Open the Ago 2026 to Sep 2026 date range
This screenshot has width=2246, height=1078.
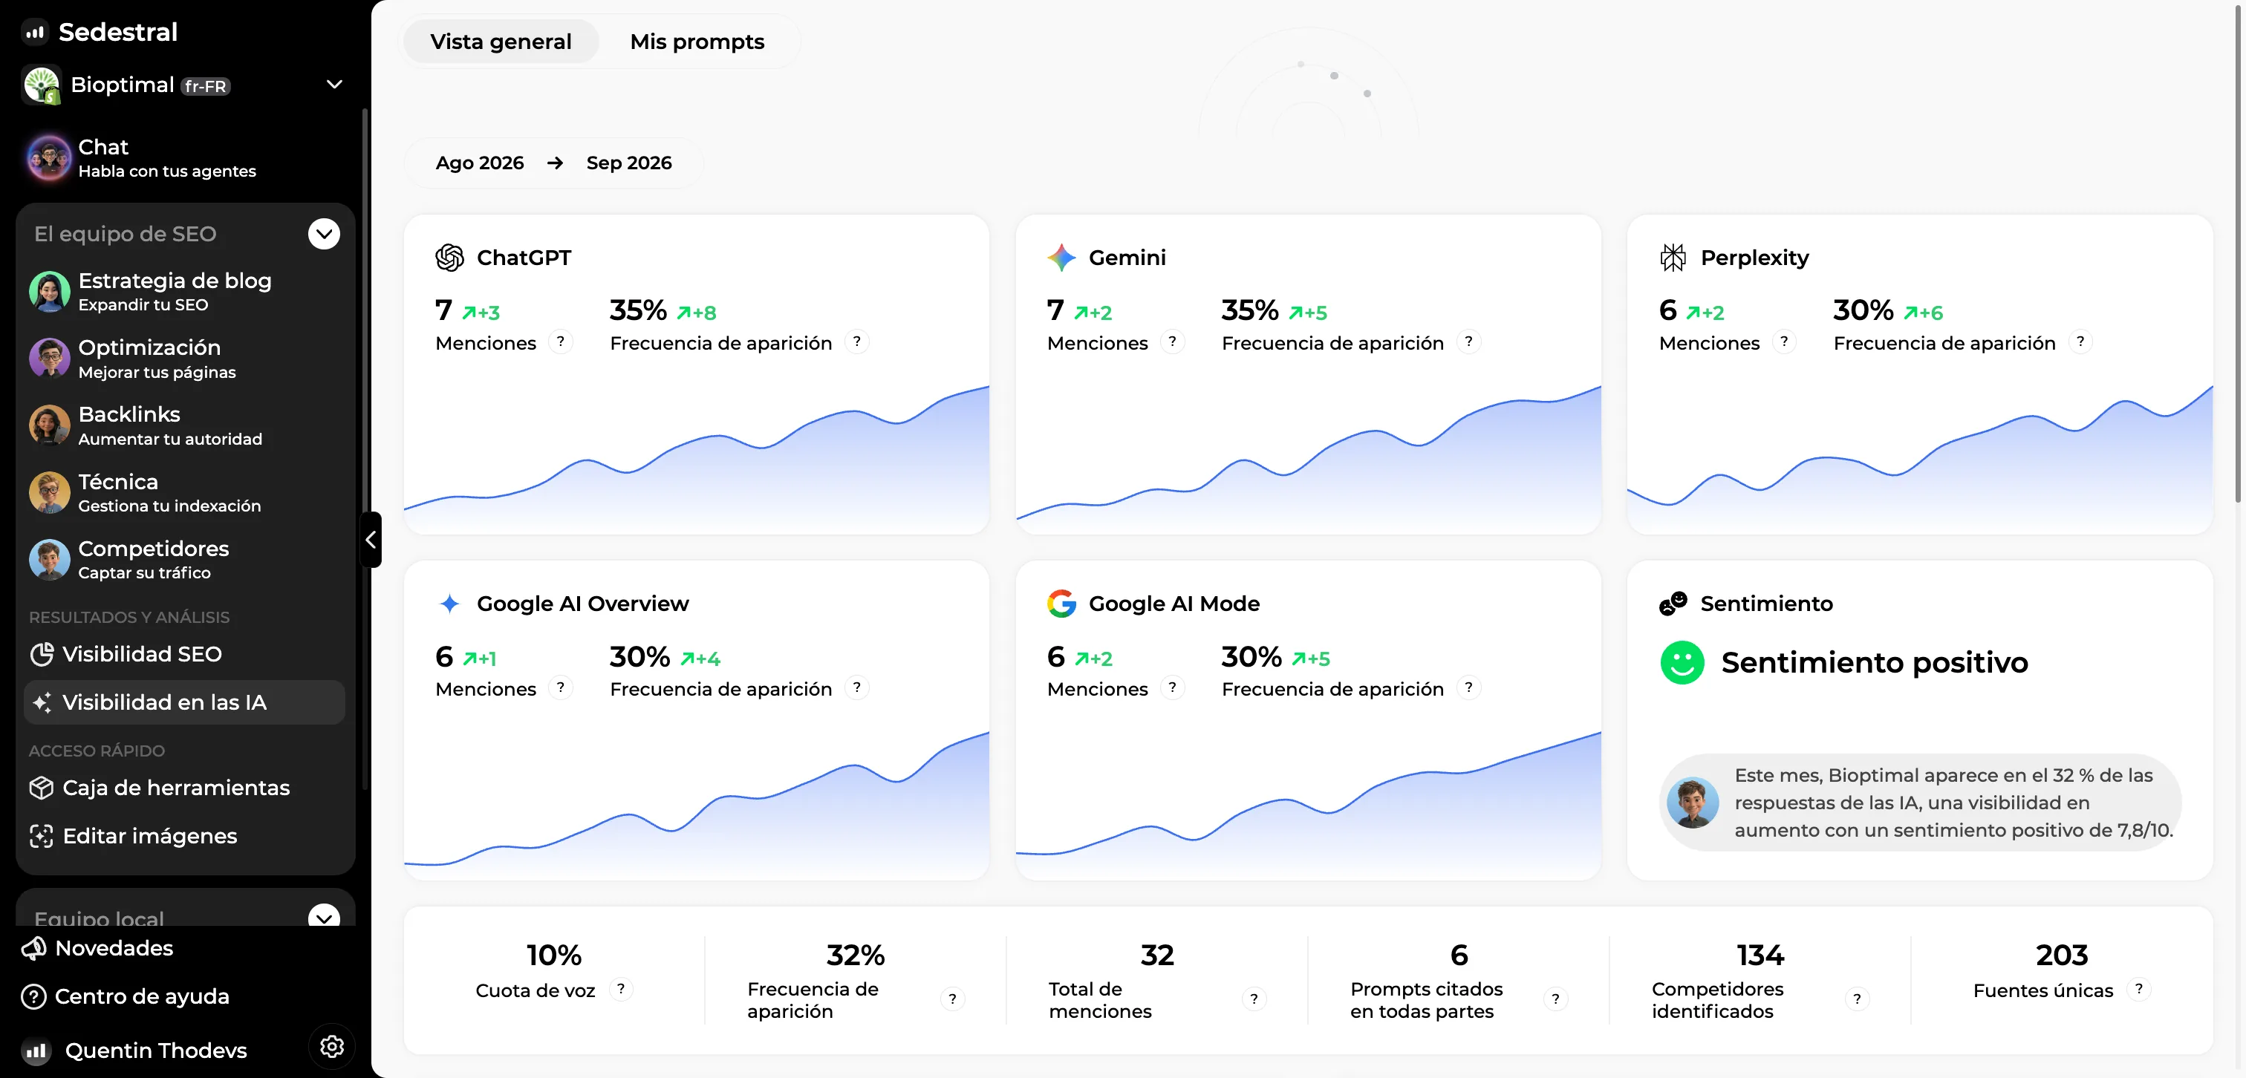pyautogui.click(x=553, y=163)
